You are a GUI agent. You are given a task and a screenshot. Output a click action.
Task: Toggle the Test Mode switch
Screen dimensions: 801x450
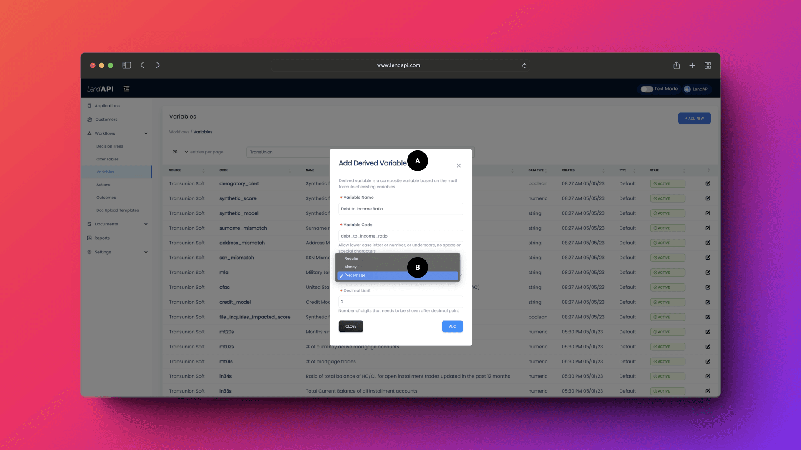[x=646, y=89]
